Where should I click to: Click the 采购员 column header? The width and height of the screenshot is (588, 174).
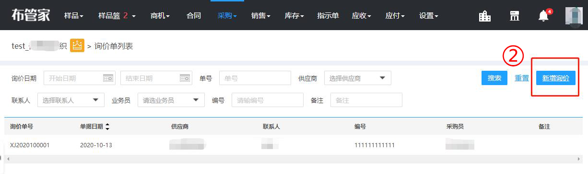pos(455,127)
